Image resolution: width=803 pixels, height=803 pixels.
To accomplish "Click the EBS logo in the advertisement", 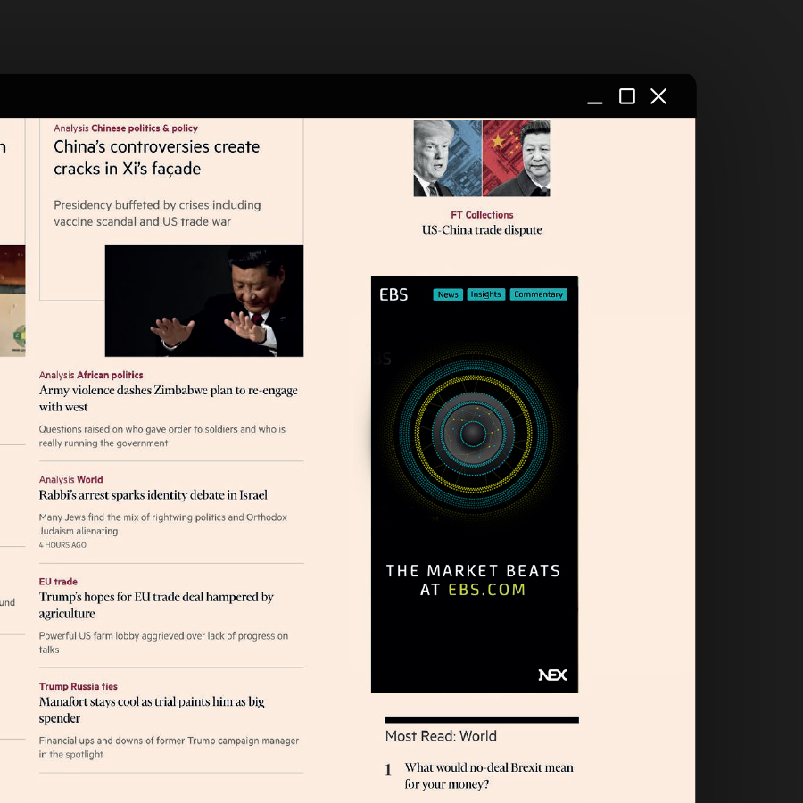I will click(393, 294).
